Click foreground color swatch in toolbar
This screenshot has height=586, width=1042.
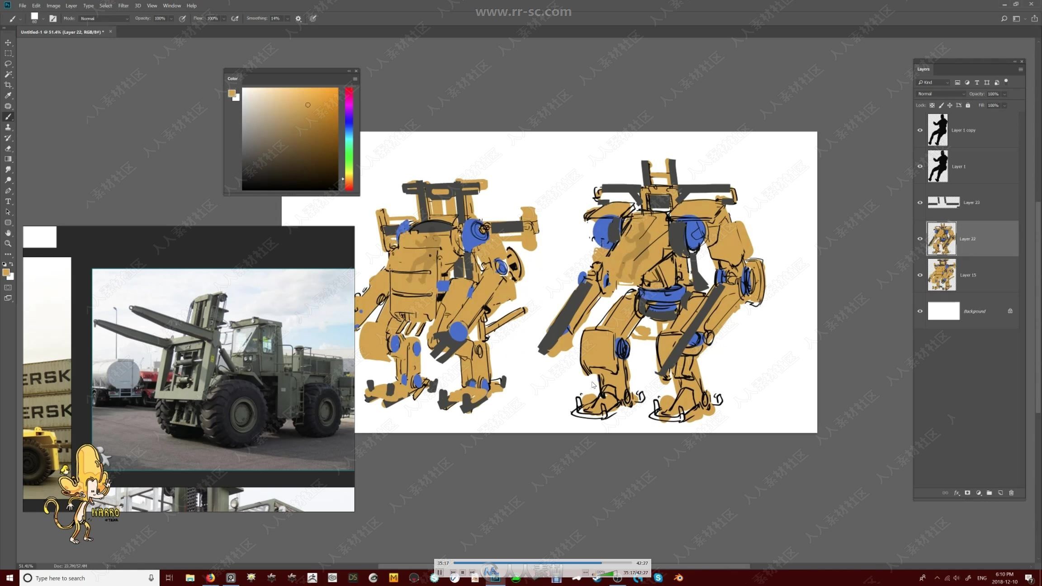click(6, 272)
